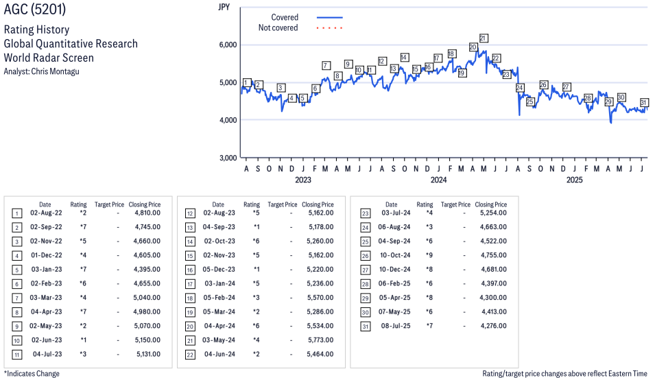Click closing price 4,755.00
The height and width of the screenshot is (378, 655).
pyautogui.click(x=493, y=255)
